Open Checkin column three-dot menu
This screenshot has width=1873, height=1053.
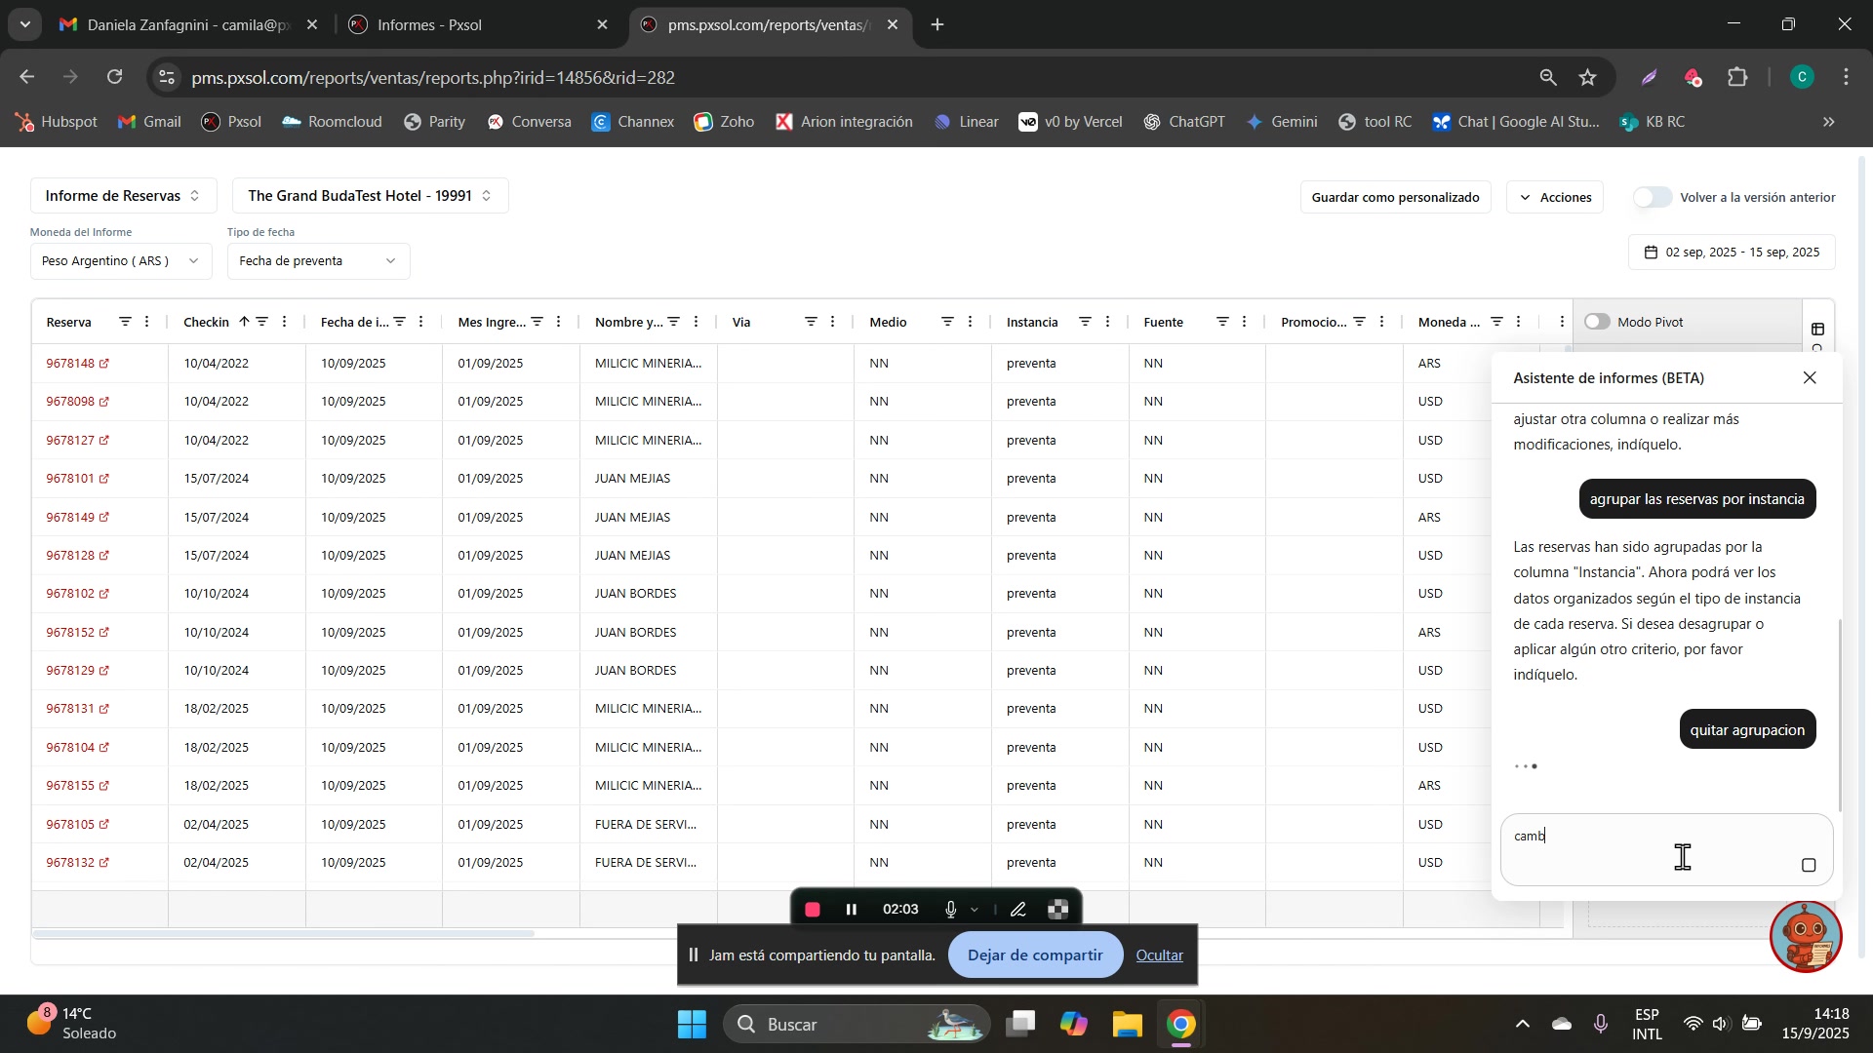pyautogui.click(x=285, y=322)
